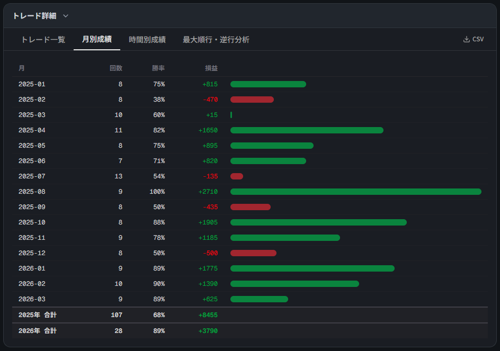The width and height of the screenshot is (500, 351).
Task: Click the -500 loss value
Action: point(210,253)
